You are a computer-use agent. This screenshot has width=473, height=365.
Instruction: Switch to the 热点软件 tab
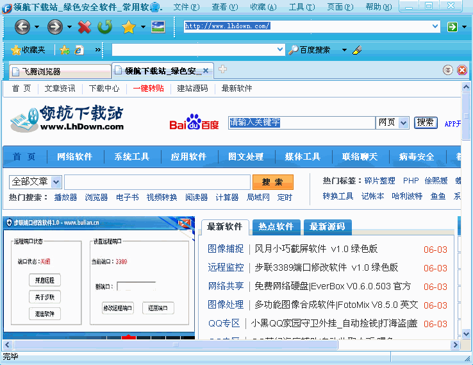click(x=276, y=226)
